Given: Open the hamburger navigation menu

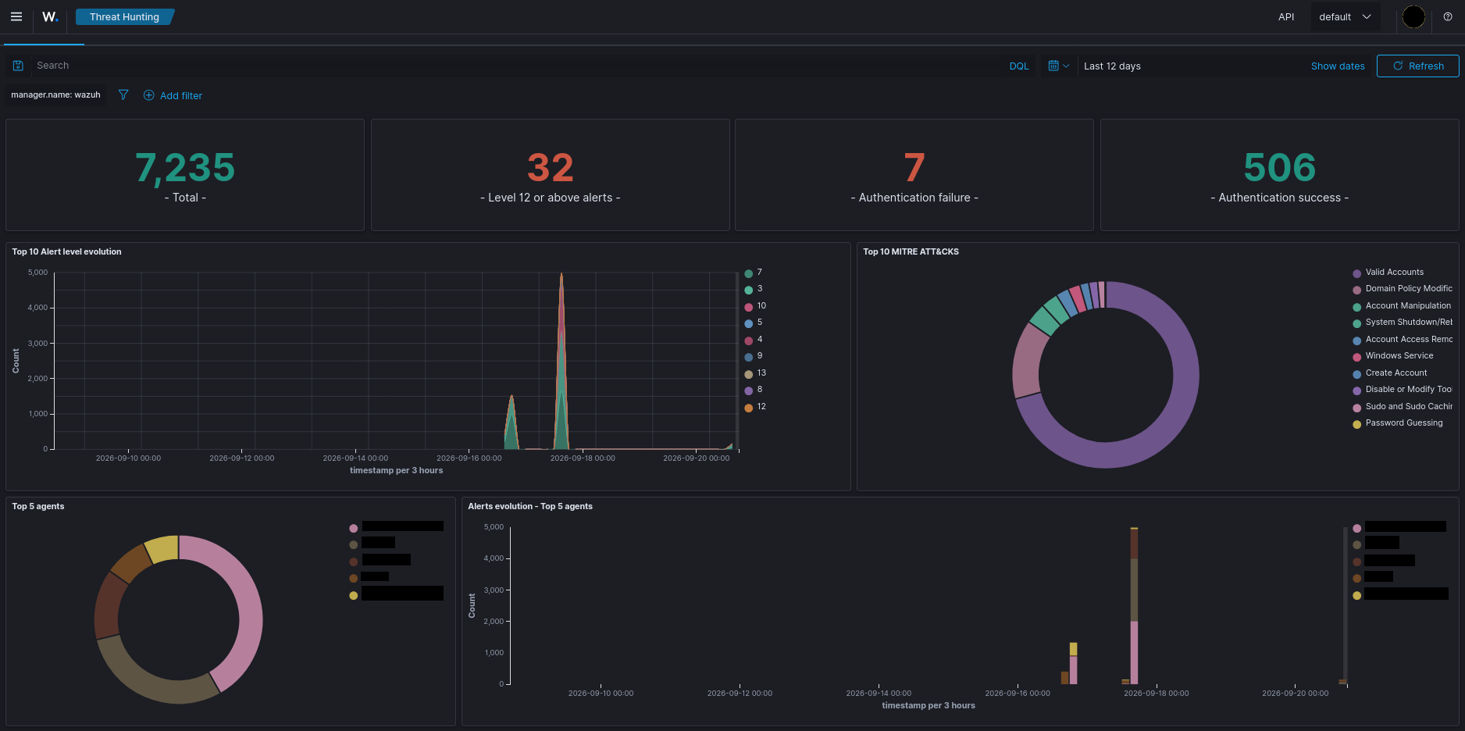Looking at the screenshot, I should coord(16,16).
